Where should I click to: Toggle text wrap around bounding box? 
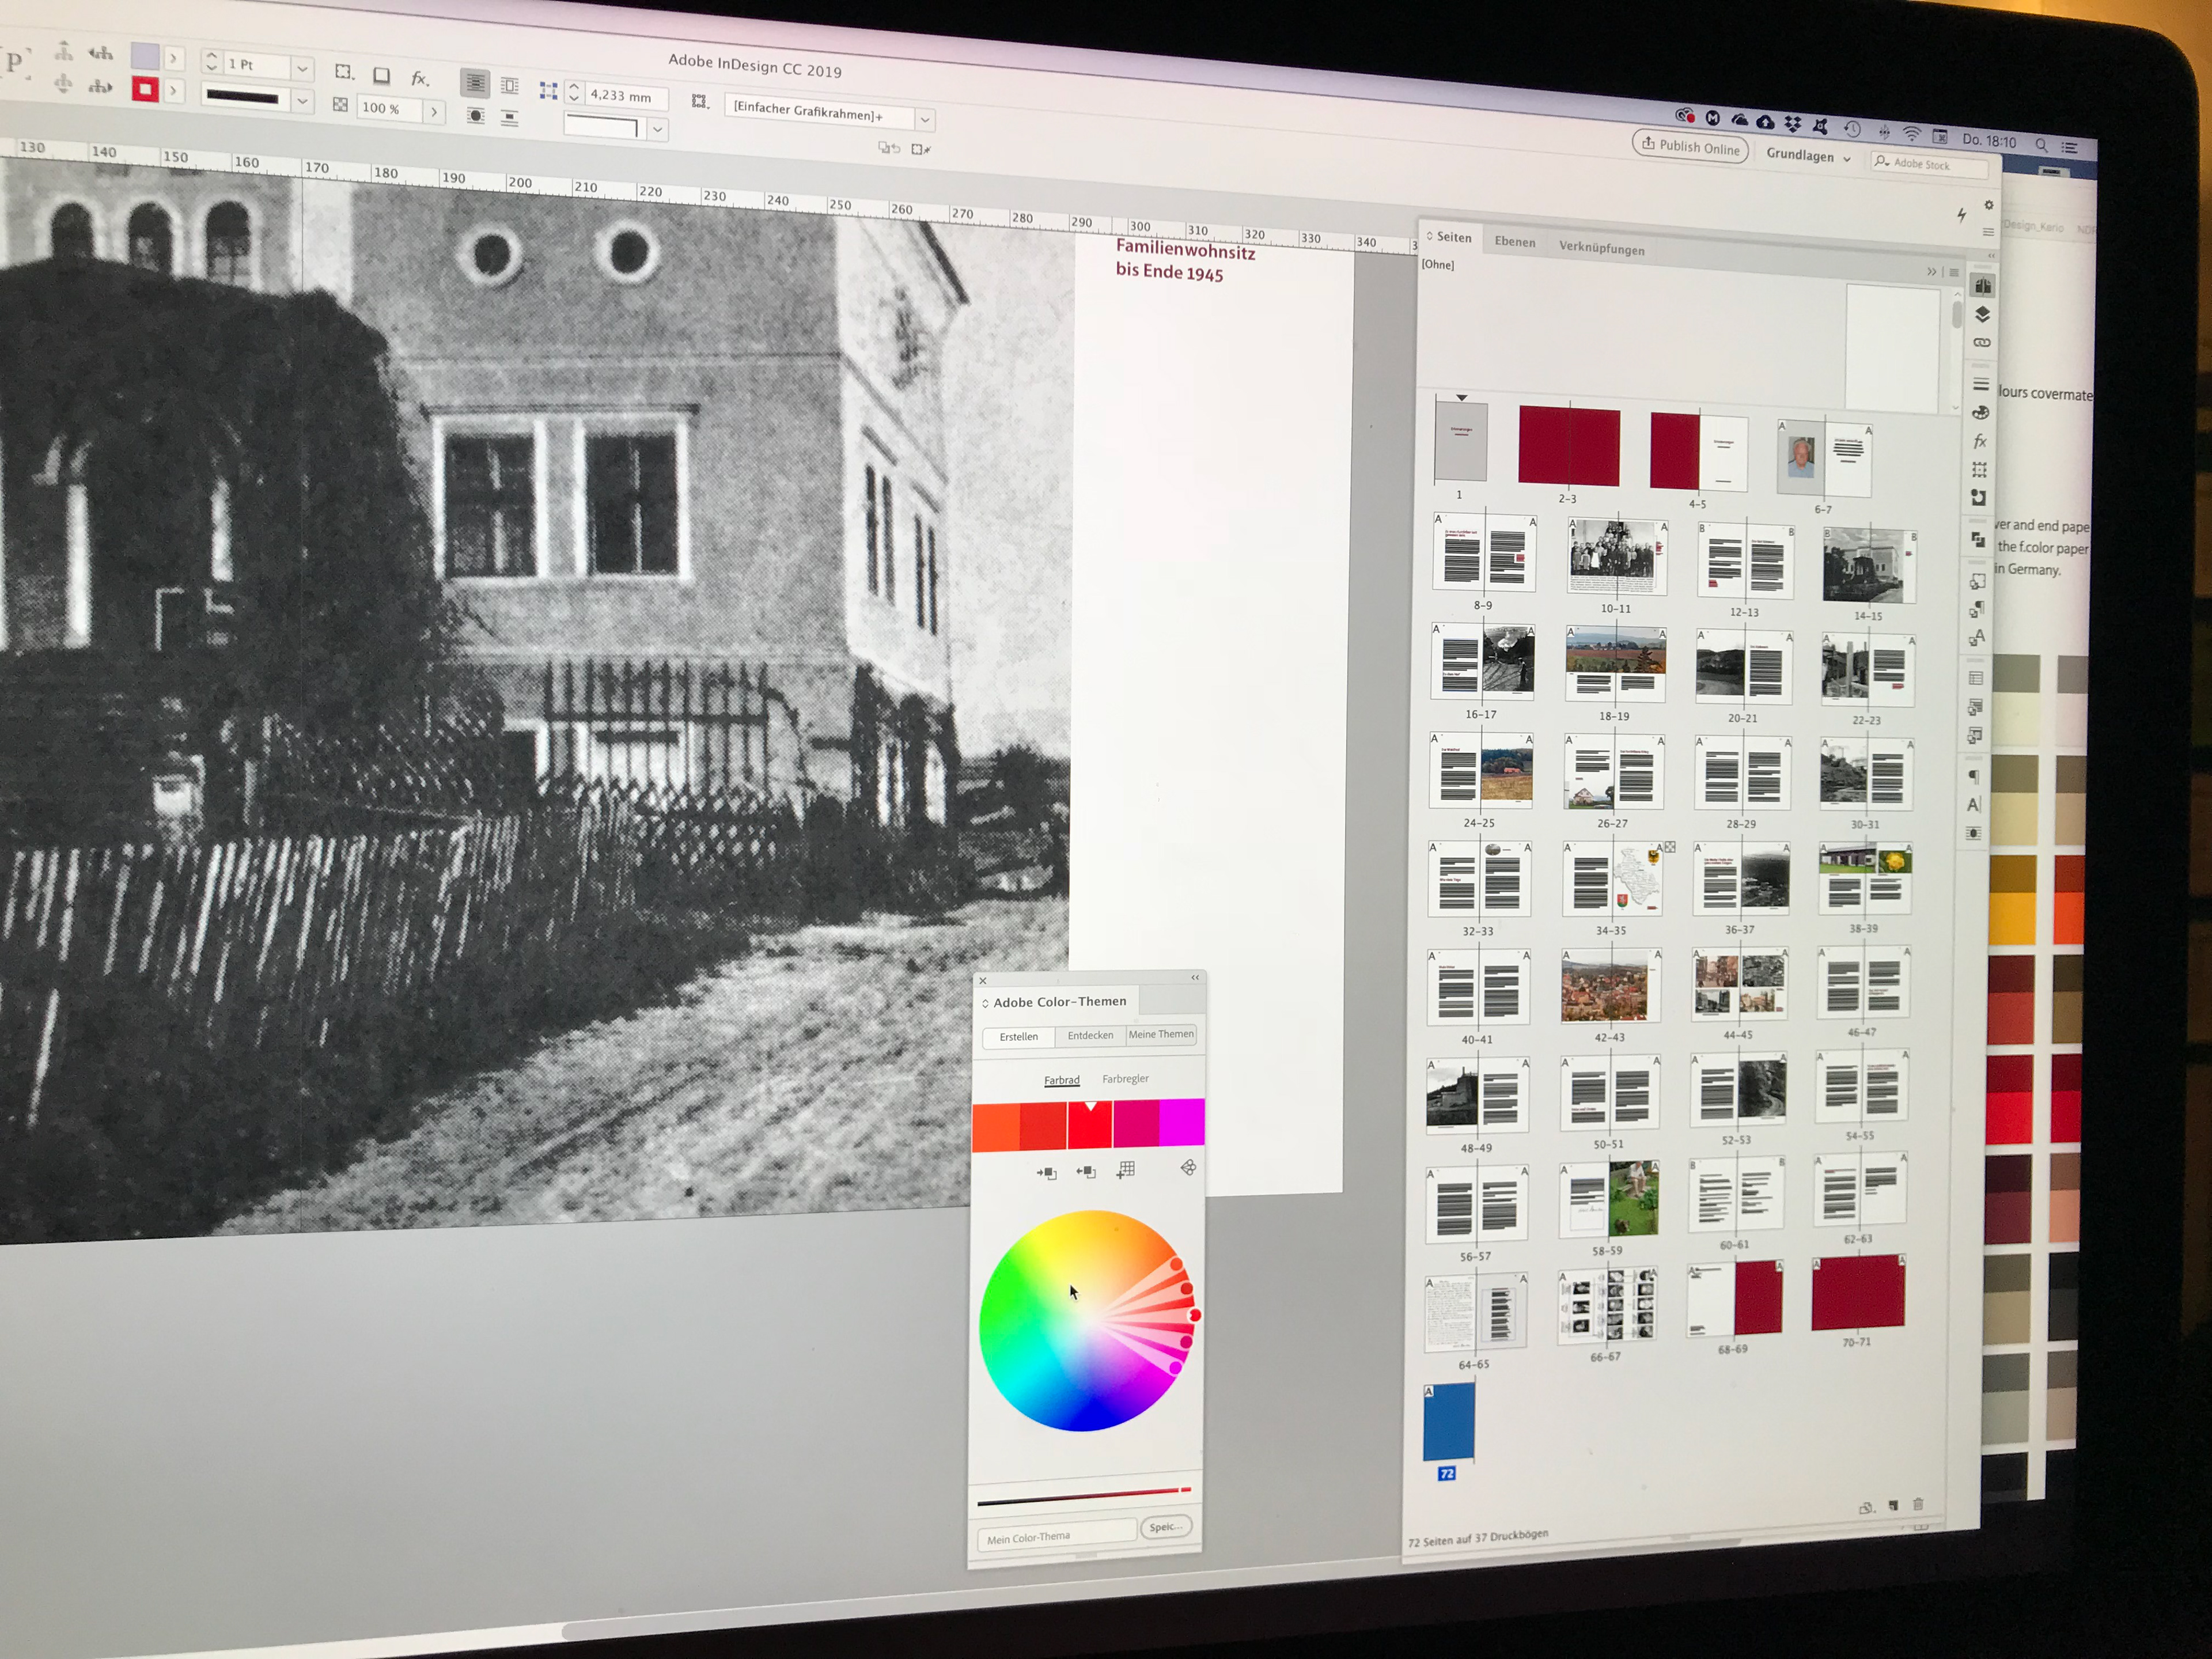(x=509, y=86)
